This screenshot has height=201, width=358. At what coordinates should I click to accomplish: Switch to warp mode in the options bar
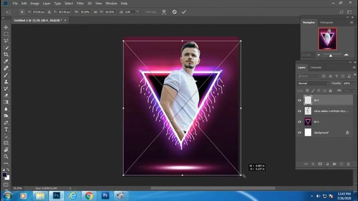point(164,12)
